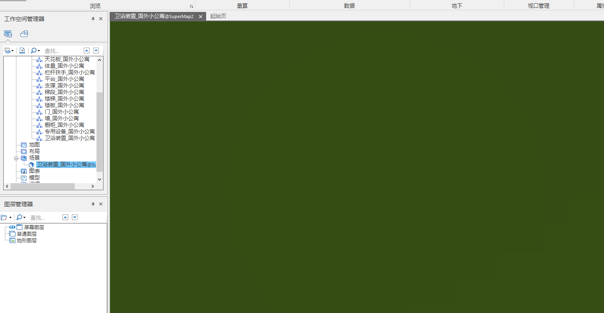The image size is (604, 313).
Task: Select the 屏幕图层 layer
Action: [34, 227]
